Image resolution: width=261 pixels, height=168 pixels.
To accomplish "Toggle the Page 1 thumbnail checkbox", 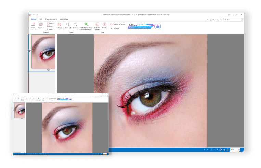I will (30, 51).
